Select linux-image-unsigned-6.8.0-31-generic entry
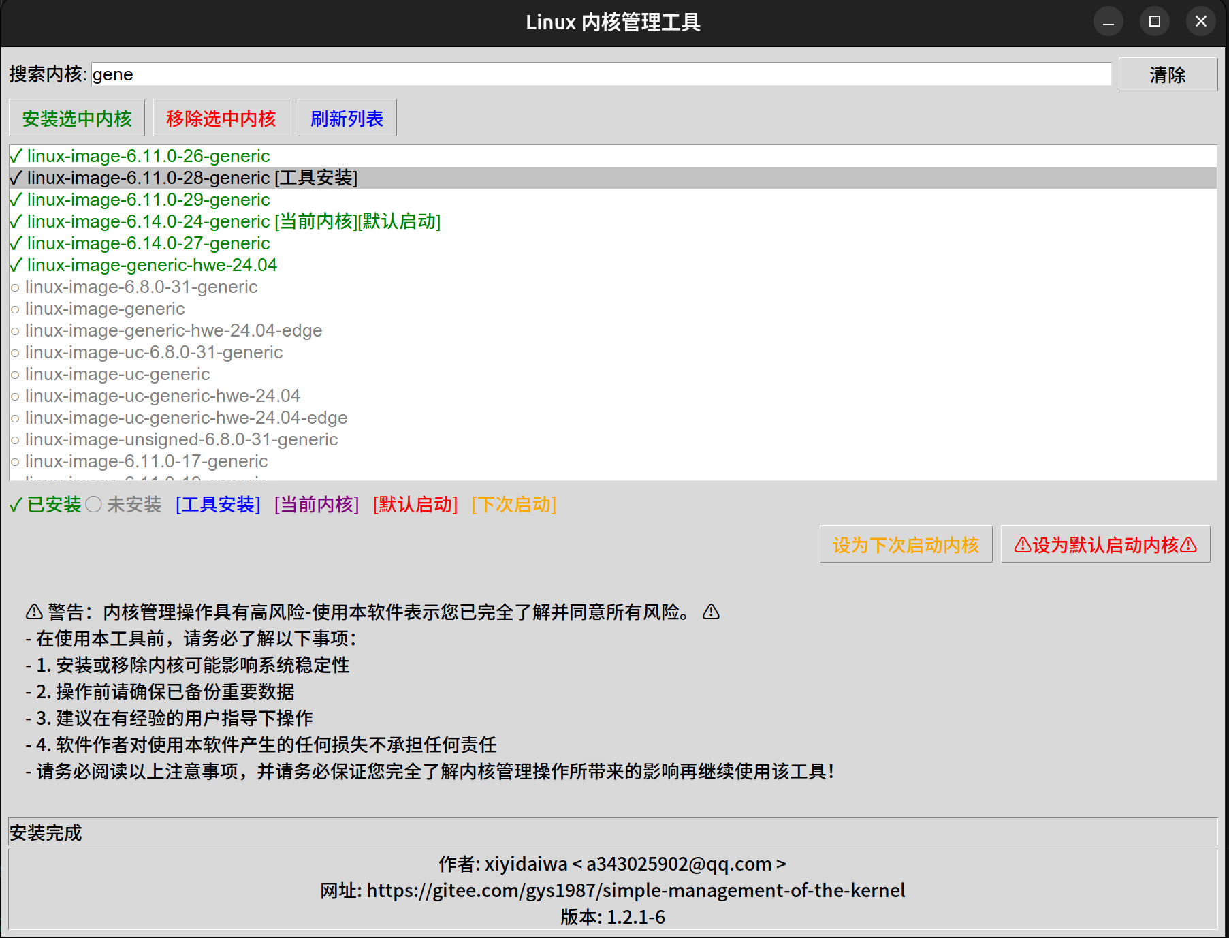This screenshot has width=1229, height=938. pos(613,439)
